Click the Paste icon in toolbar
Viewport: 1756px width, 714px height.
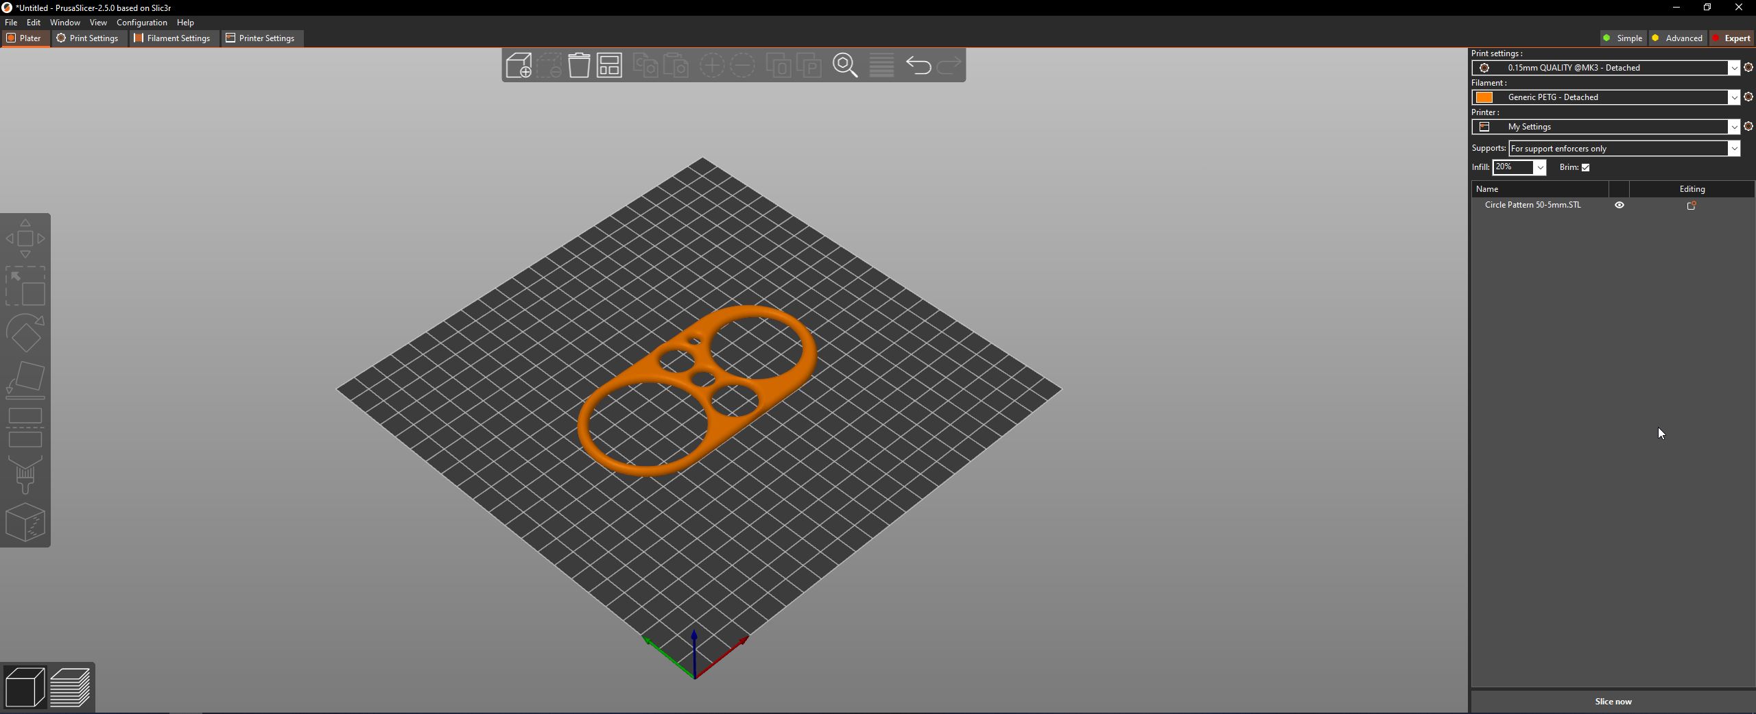point(676,65)
